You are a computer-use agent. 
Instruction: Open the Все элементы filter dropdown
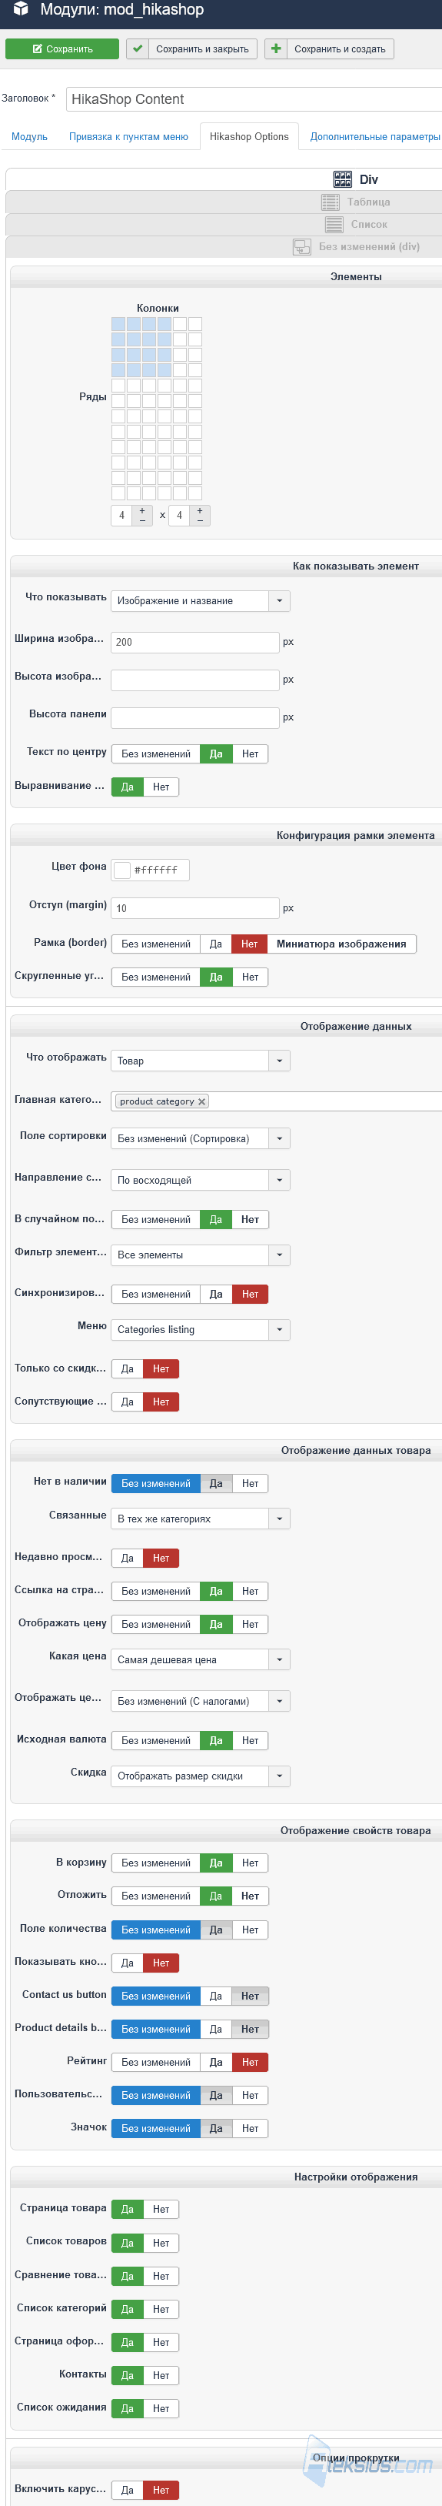(200, 1255)
